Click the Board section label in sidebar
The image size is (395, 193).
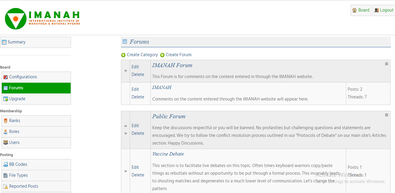(x=5, y=67)
